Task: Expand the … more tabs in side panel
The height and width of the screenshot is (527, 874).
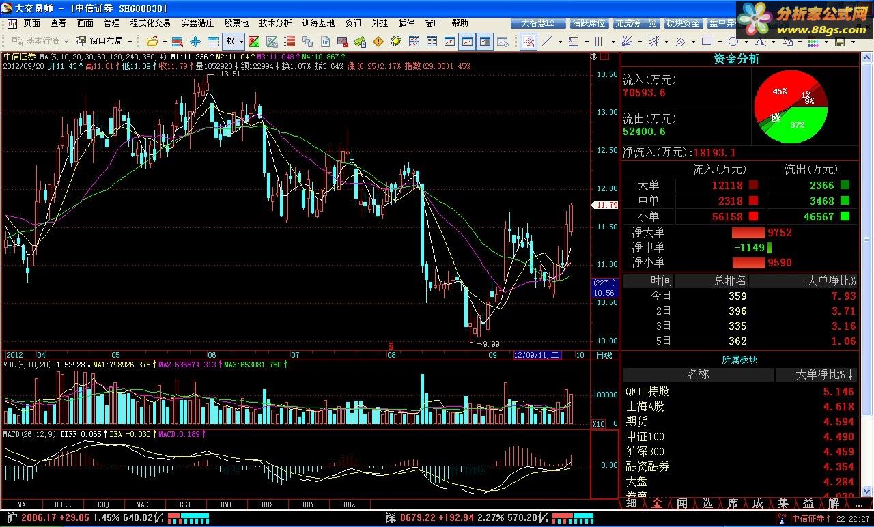Action: [x=859, y=503]
